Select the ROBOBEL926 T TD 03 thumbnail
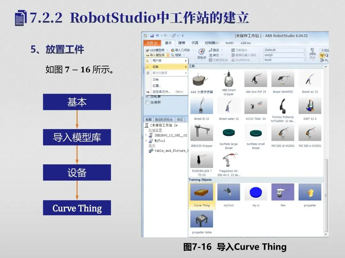 click(x=202, y=160)
